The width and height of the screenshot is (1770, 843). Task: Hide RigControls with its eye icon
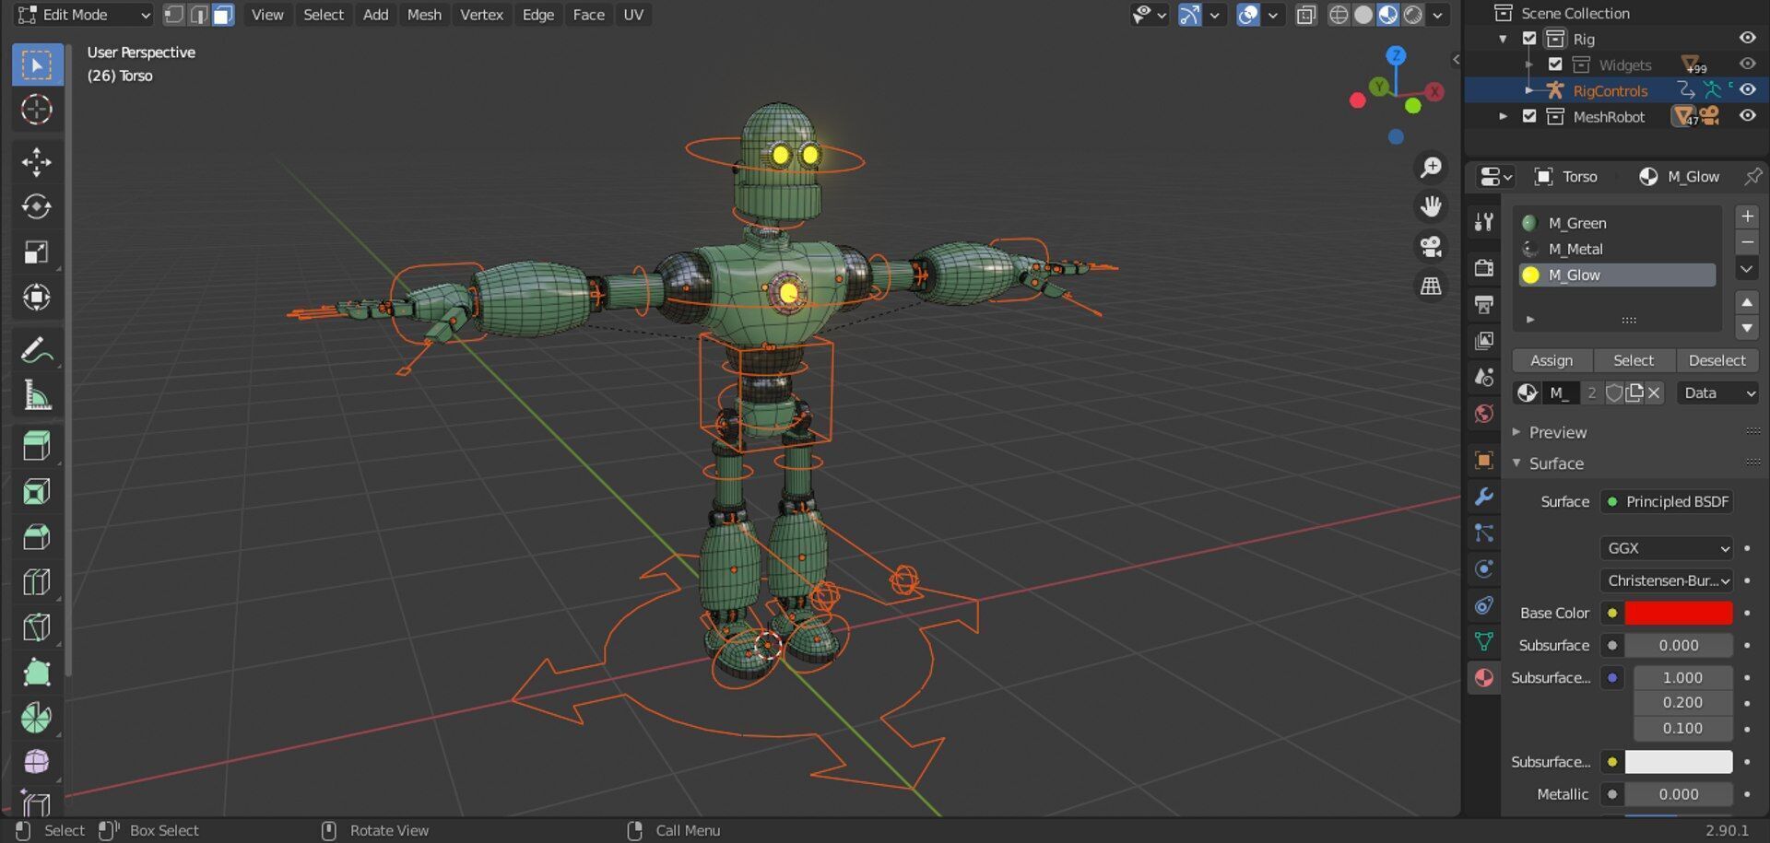[1747, 90]
